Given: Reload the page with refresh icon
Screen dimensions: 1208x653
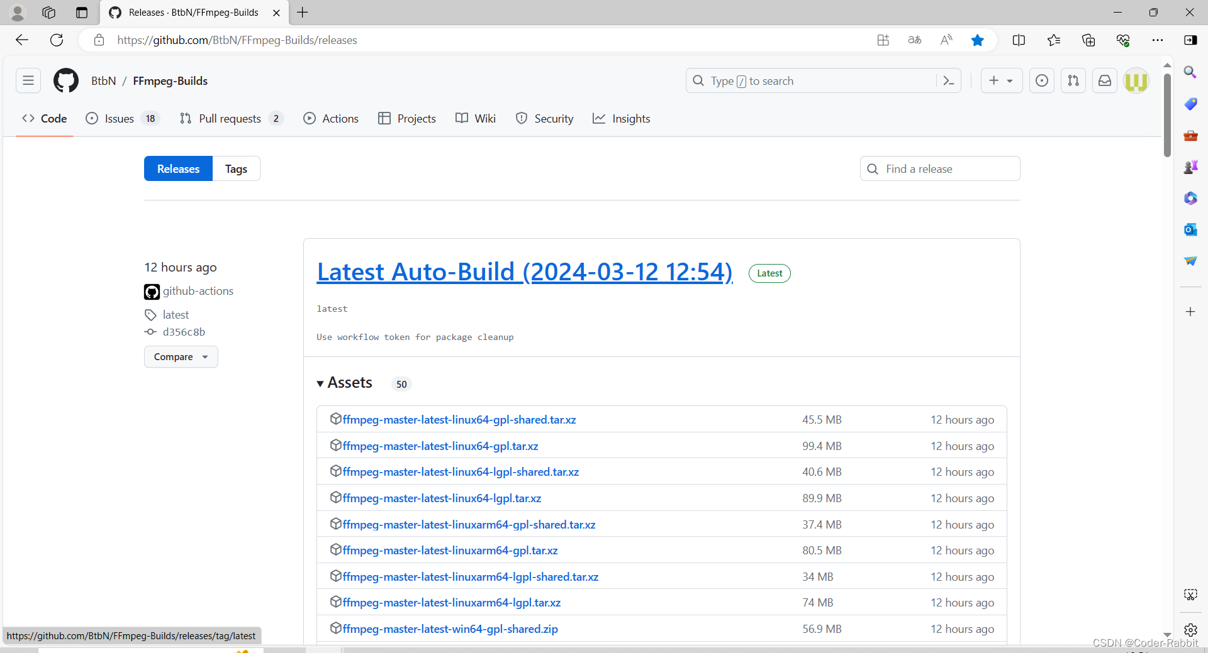Looking at the screenshot, I should point(57,40).
